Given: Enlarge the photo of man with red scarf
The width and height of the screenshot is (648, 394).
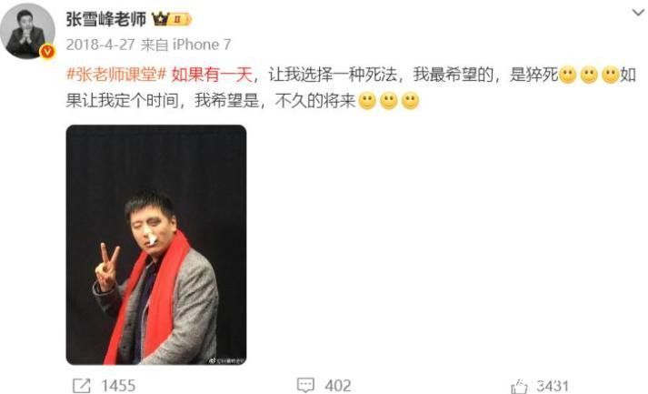Looking at the screenshot, I should 156,245.
